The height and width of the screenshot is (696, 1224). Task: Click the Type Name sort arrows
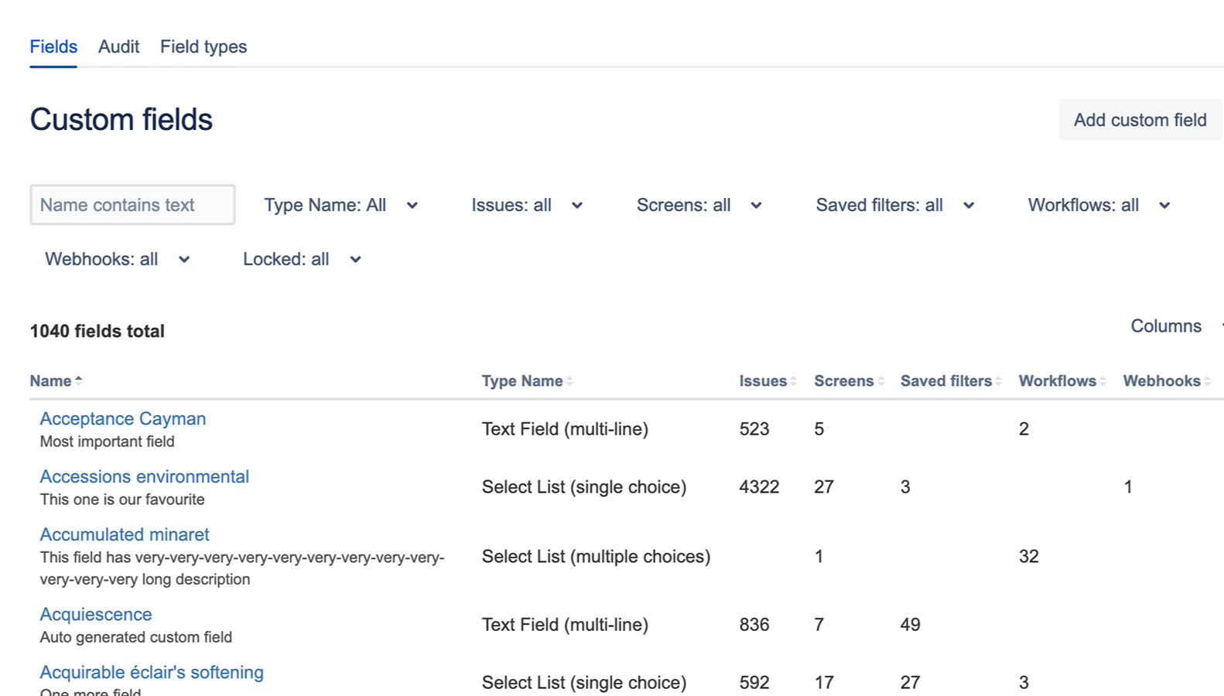(x=569, y=381)
